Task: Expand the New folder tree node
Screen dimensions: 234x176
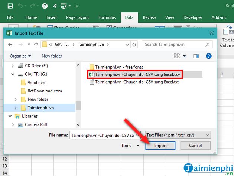Action: [x=16, y=100]
